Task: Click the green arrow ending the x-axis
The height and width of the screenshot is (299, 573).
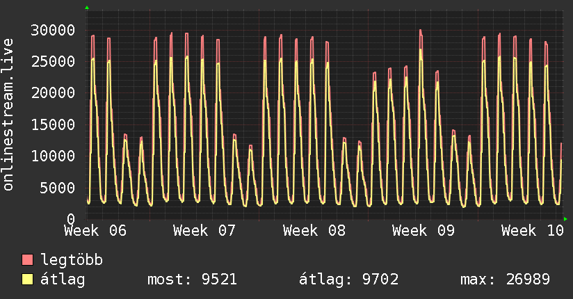Action: click(565, 219)
